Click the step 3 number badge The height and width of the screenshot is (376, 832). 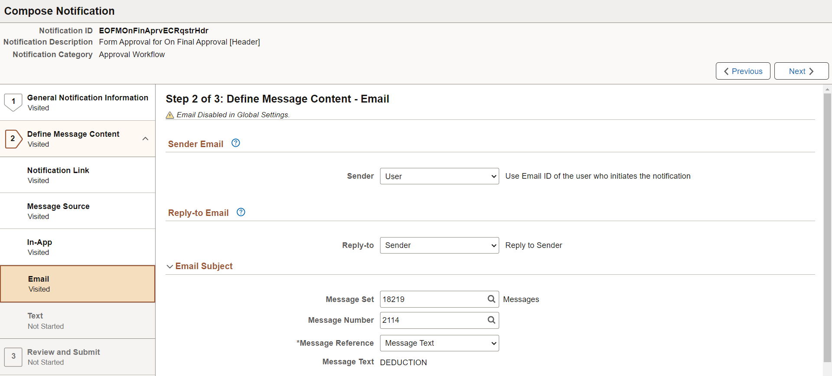tap(13, 357)
